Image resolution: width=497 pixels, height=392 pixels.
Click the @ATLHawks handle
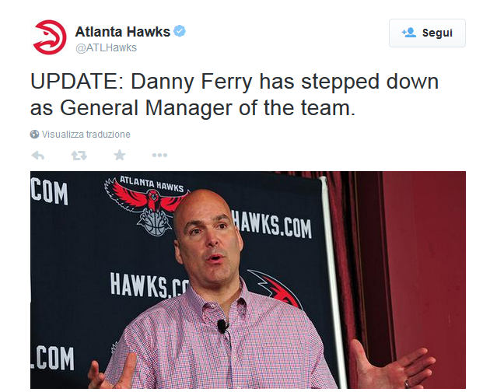pyautogui.click(x=106, y=47)
